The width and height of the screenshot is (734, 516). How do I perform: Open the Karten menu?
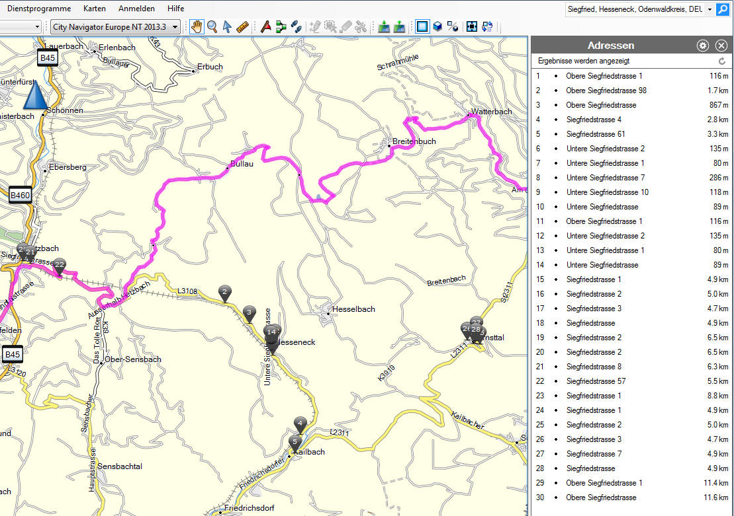(x=95, y=9)
